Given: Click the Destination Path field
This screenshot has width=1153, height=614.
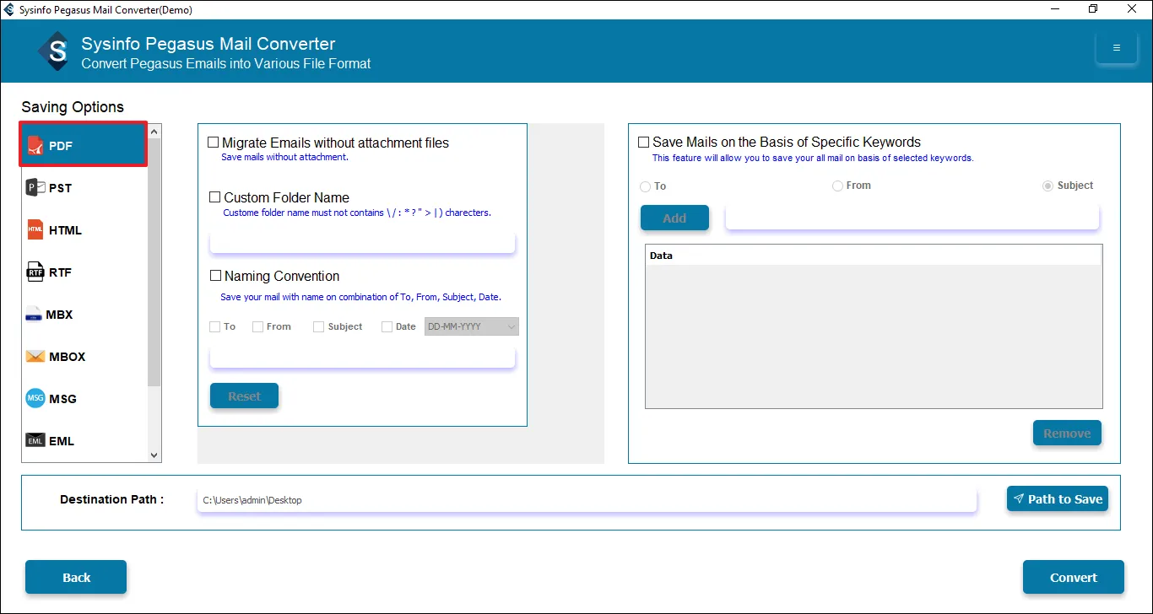Looking at the screenshot, I should pyautogui.click(x=587, y=500).
